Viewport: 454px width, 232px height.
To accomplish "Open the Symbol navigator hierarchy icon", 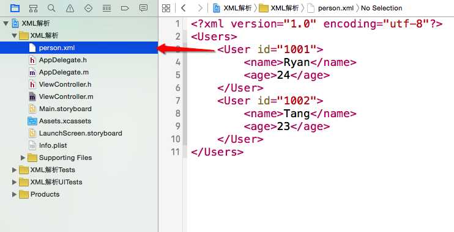I will (33, 8).
